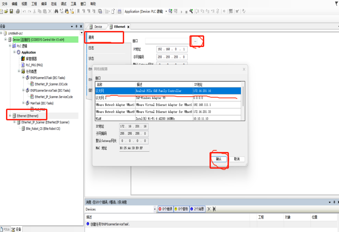Open the Devices message category dropdown
This screenshot has height=232, width=339.
(154, 209)
